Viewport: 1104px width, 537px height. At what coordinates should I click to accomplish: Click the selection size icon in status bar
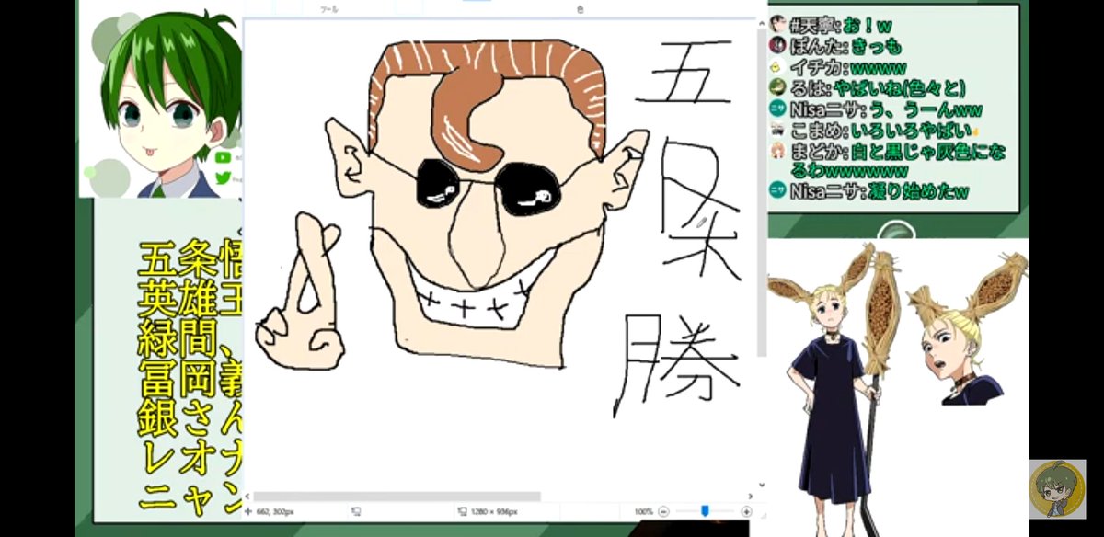[x=356, y=511]
